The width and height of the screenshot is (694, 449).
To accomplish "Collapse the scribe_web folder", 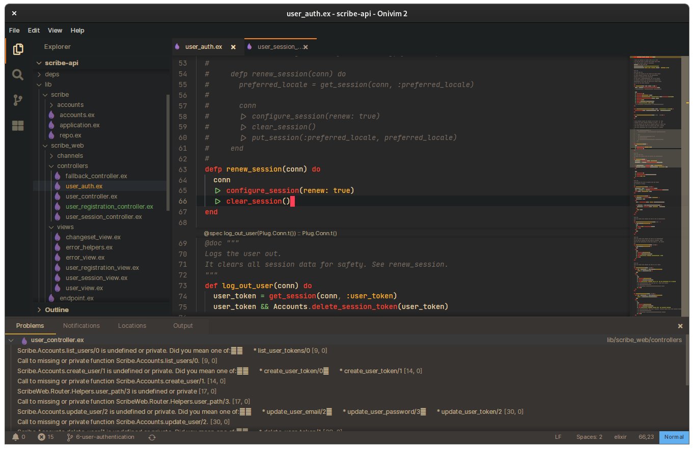I will point(45,146).
